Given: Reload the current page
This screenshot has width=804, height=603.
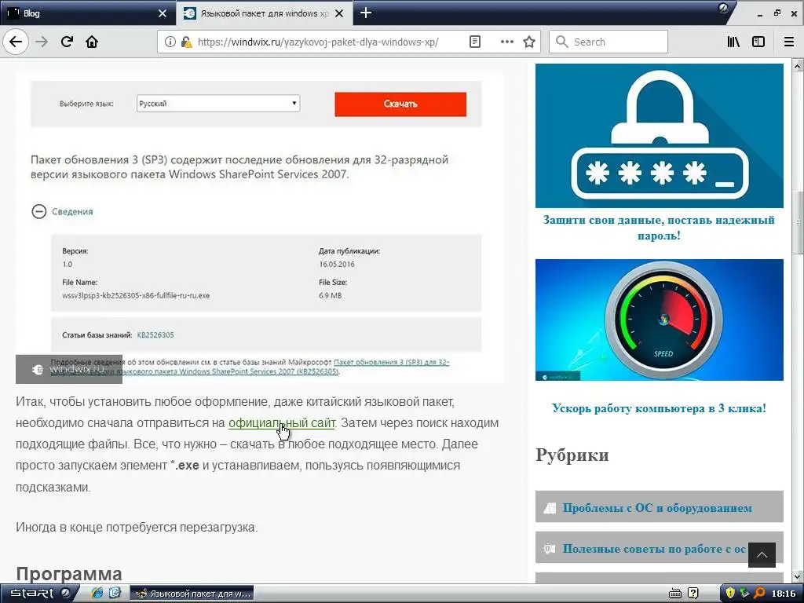Looking at the screenshot, I should coord(68,42).
